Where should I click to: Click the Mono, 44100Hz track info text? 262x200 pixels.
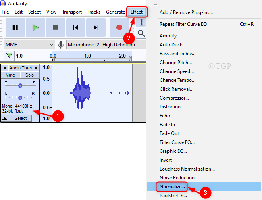pos(17,106)
